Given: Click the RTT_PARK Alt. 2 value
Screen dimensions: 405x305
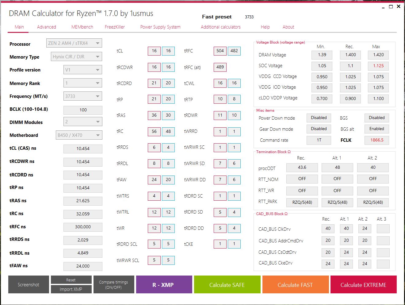Looking at the screenshot, I should (373, 203).
